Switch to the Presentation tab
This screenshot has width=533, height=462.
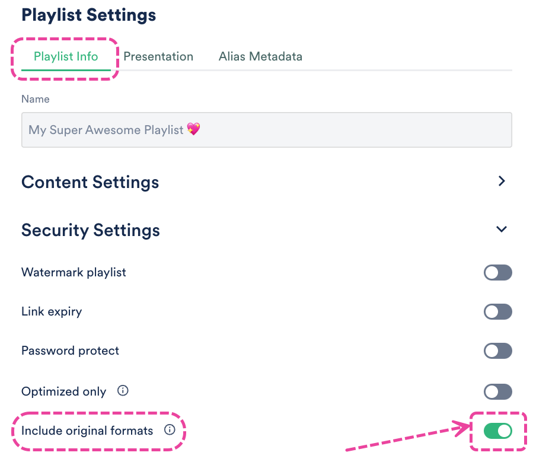coord(158,57)
